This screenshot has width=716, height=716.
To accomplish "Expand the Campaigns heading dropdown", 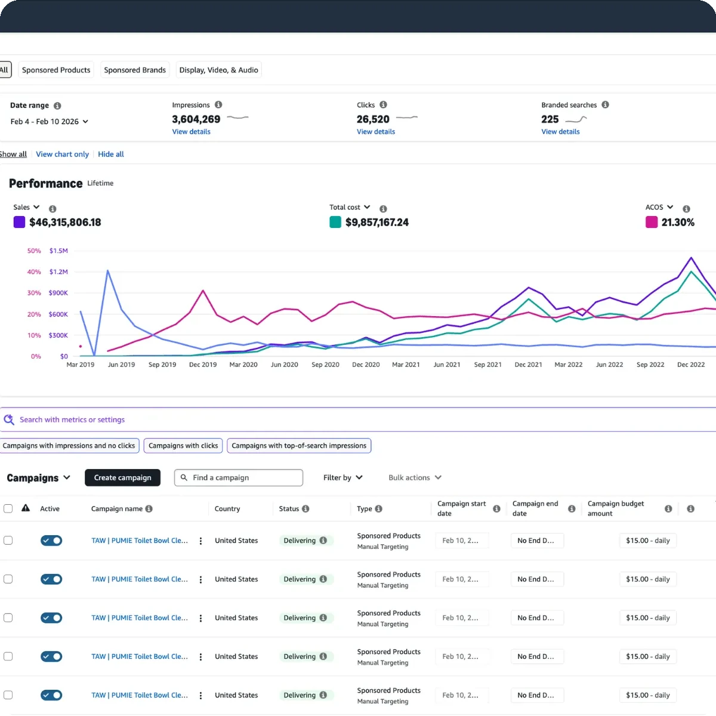I will pos(38,478).
